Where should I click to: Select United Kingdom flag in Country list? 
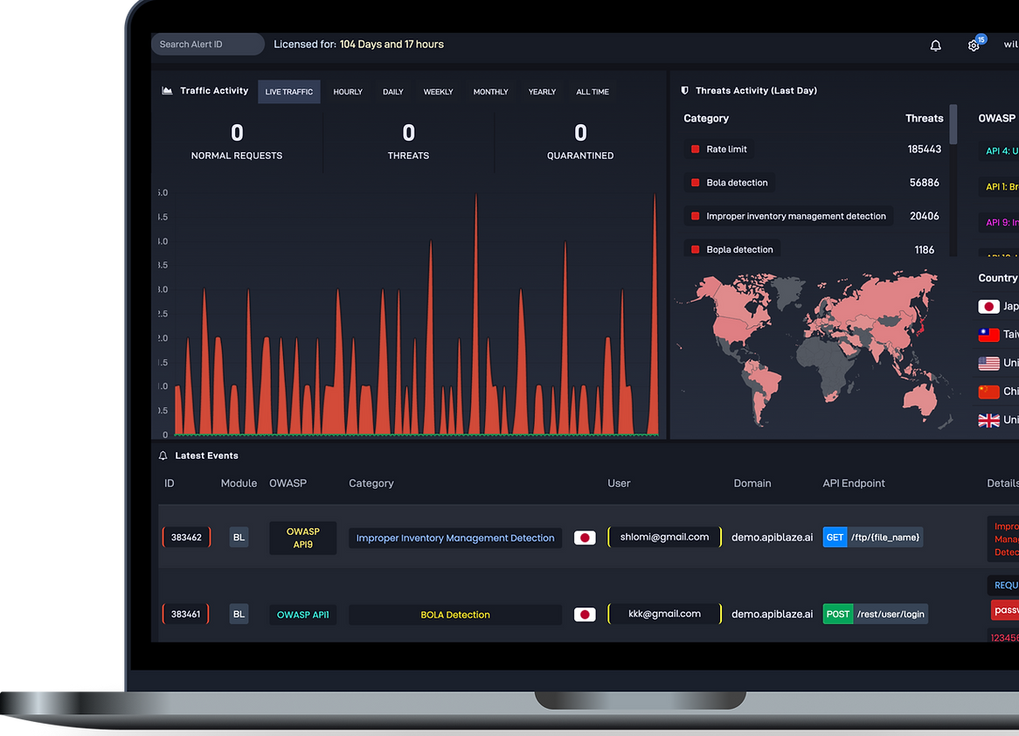coord(988,420)
